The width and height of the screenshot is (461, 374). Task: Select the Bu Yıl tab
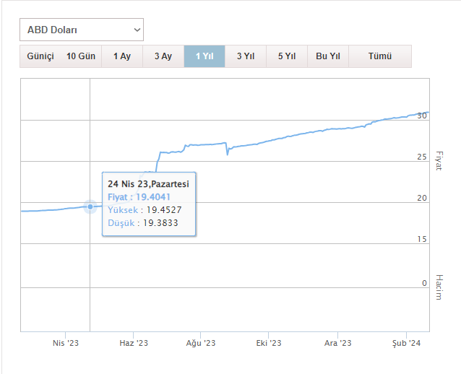(328, 56)
